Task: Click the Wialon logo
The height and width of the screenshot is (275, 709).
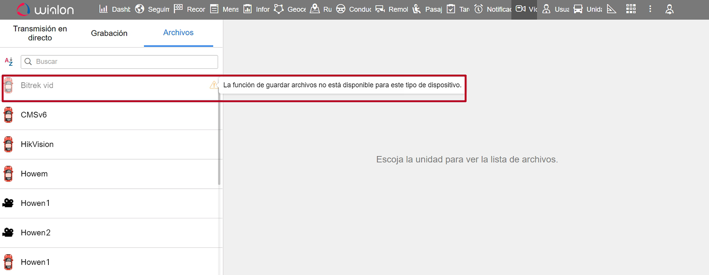Action: coord(45,10)
